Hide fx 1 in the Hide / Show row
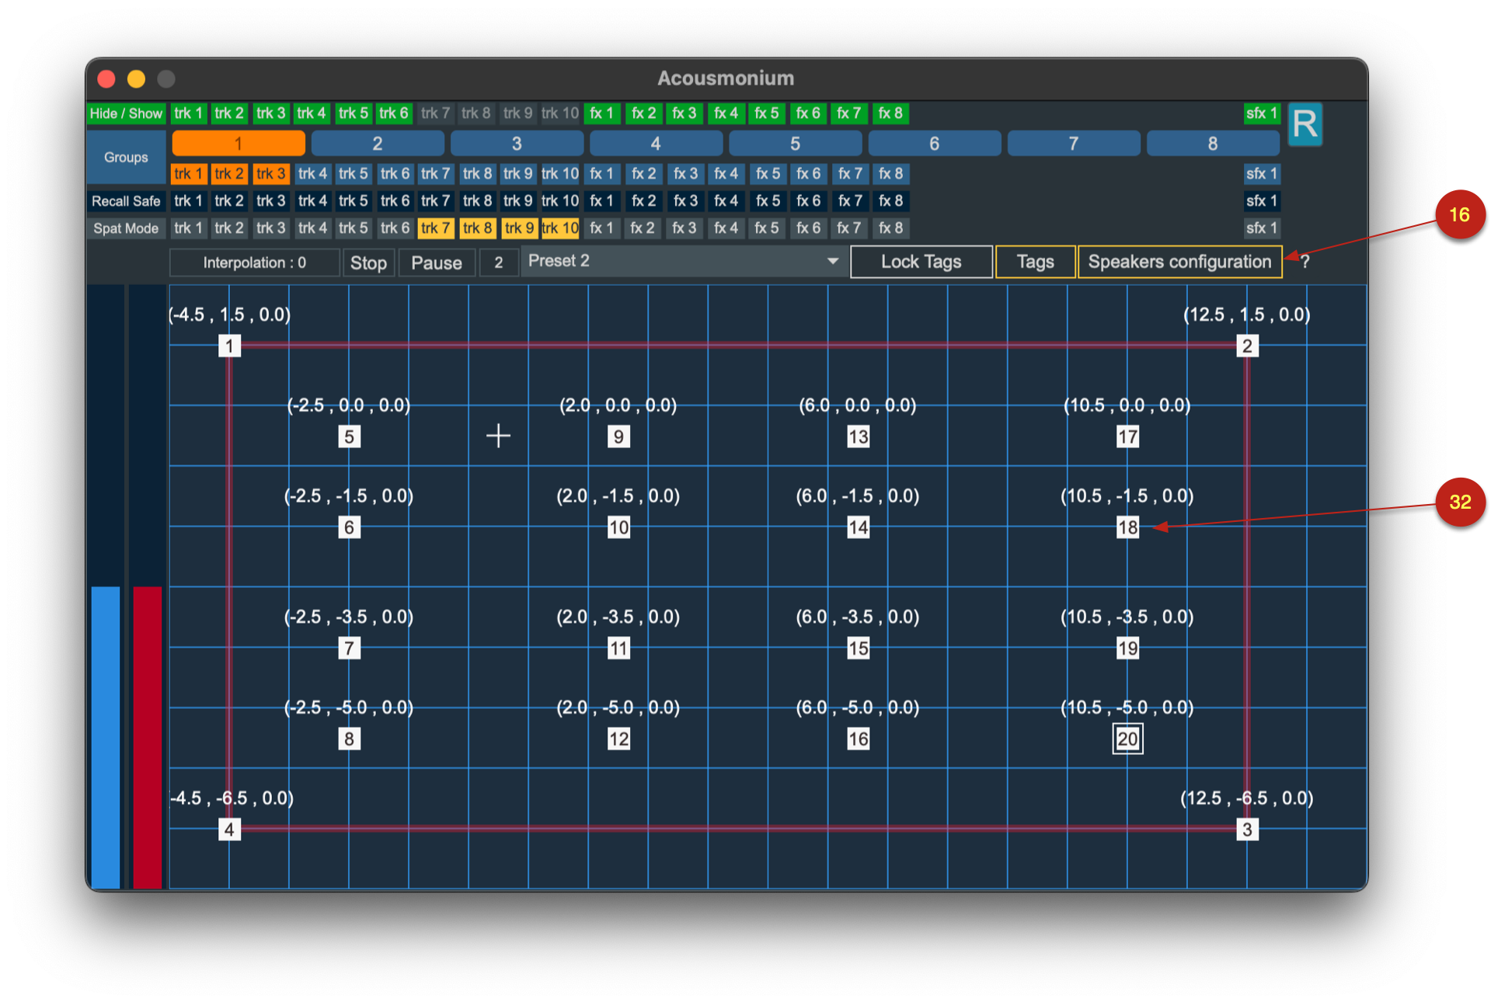The image size is (1491, 1005). pyautogui.click(x=601, y=113)
